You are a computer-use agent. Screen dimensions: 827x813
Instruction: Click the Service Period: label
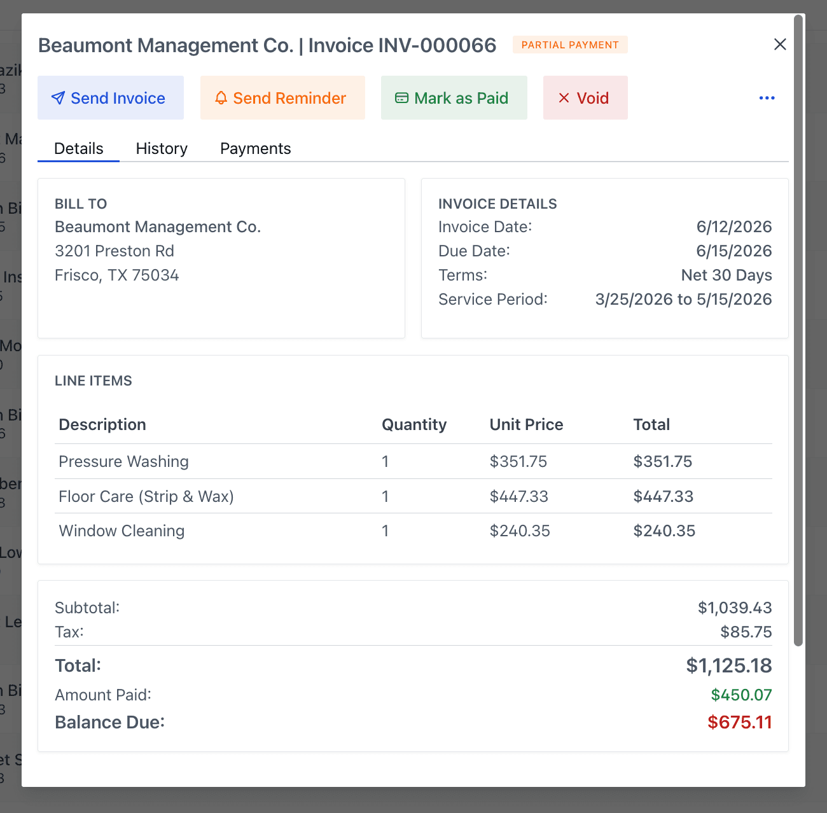pos(493,300)
